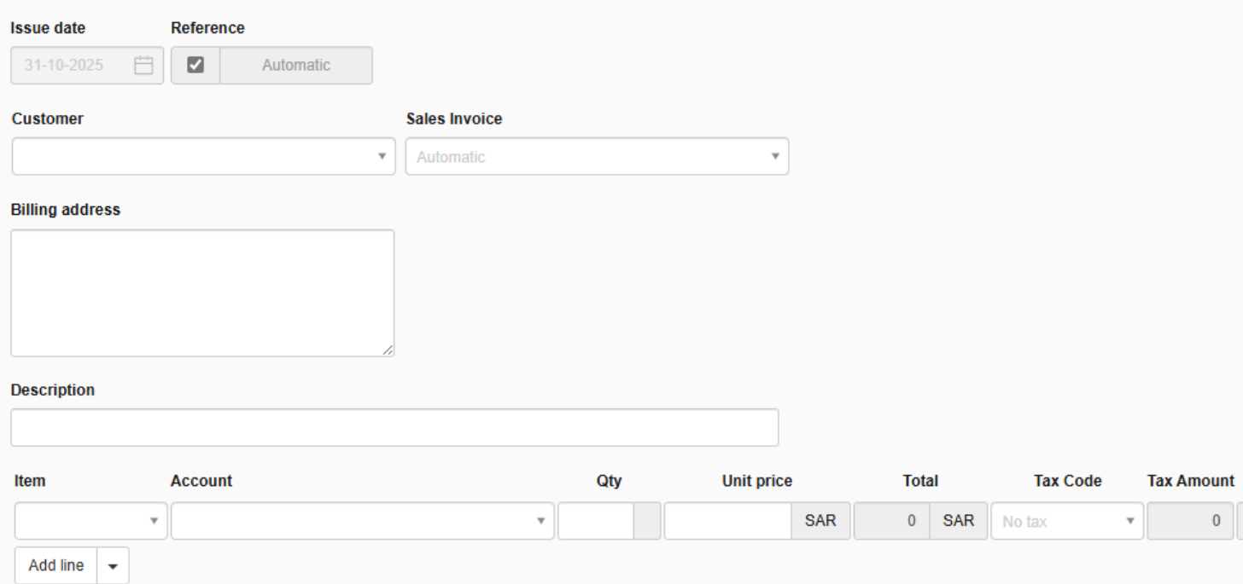The height and width of the screenshot is (584, 1243).
Task: Expand the Sales Invoice dropdown
Action: [x=597, y=157]
